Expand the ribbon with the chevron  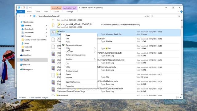pos(178,12)
